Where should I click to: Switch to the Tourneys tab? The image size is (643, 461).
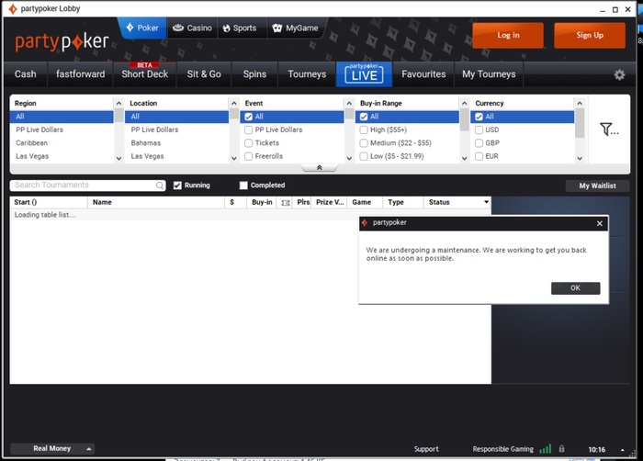pos(307,74)
